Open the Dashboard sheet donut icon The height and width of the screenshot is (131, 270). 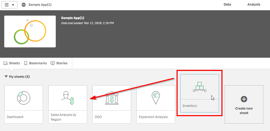coord(24,98)
